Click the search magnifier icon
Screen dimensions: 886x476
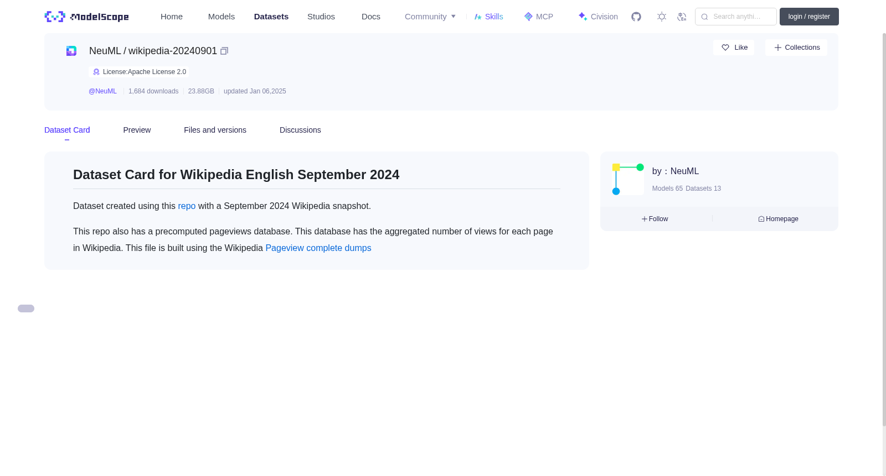(704, 17)
